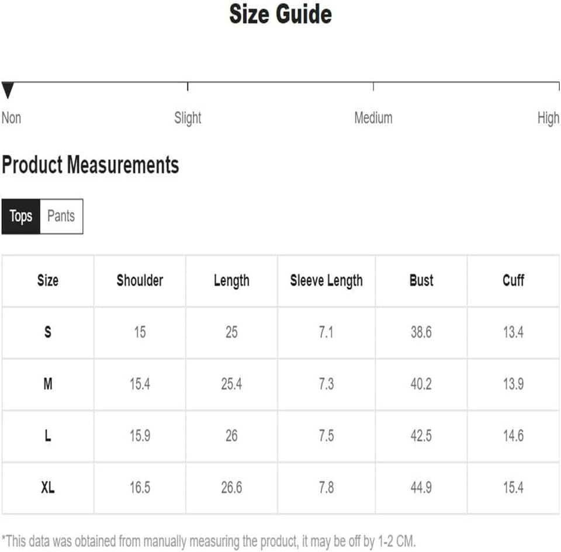The image size is (561, 552).
Task: Select the S size row label
Action: [x=48, y=332]
